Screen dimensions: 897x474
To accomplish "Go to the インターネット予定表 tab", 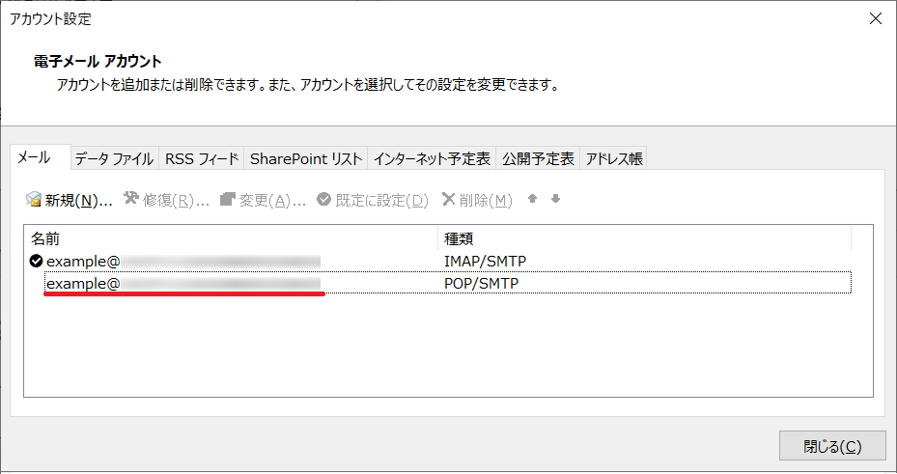I will (432, 159).
